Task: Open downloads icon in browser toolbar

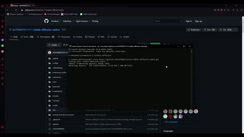Action: (x=237, y=10)
